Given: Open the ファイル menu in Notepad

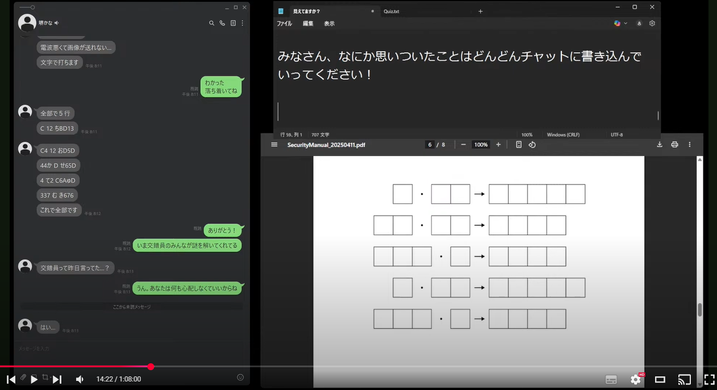Looking at the screenshot, I should [x=284, y=24].
